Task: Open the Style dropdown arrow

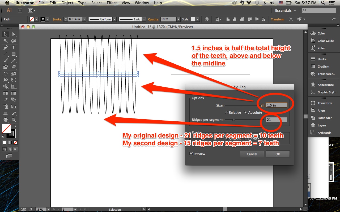Action: 198,19
